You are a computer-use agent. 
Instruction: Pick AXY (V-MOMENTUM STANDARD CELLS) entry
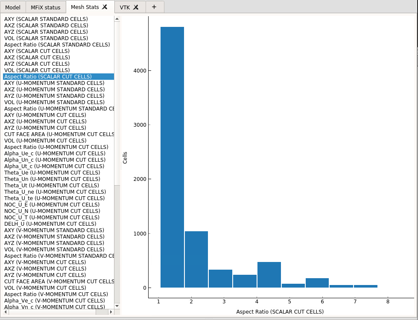tap(54, 230)
